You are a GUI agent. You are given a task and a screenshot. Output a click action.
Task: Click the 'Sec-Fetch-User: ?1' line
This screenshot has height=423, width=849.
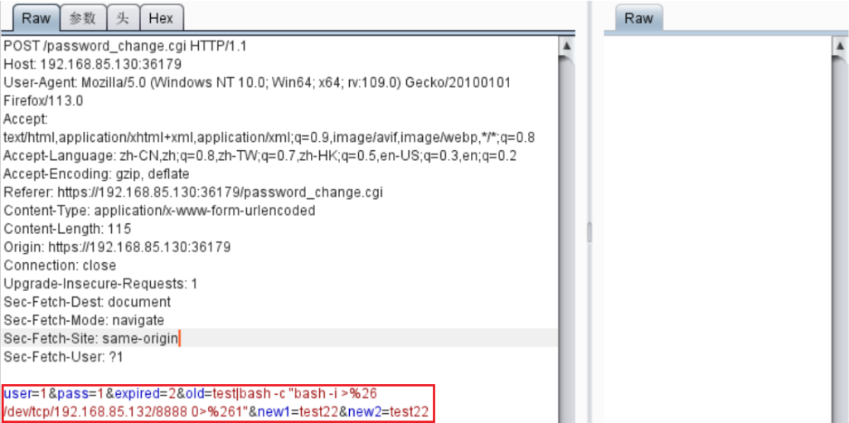tap(64, 357)
